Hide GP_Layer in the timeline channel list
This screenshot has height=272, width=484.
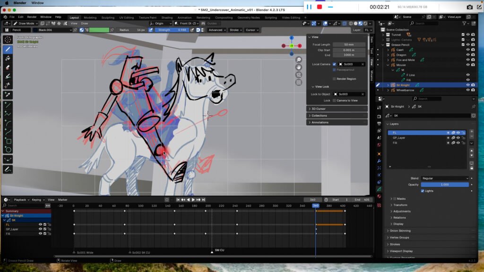pyautogui.click(x=40, y=229)
